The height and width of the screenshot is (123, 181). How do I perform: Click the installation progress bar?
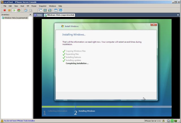click(x=107, y=107)
